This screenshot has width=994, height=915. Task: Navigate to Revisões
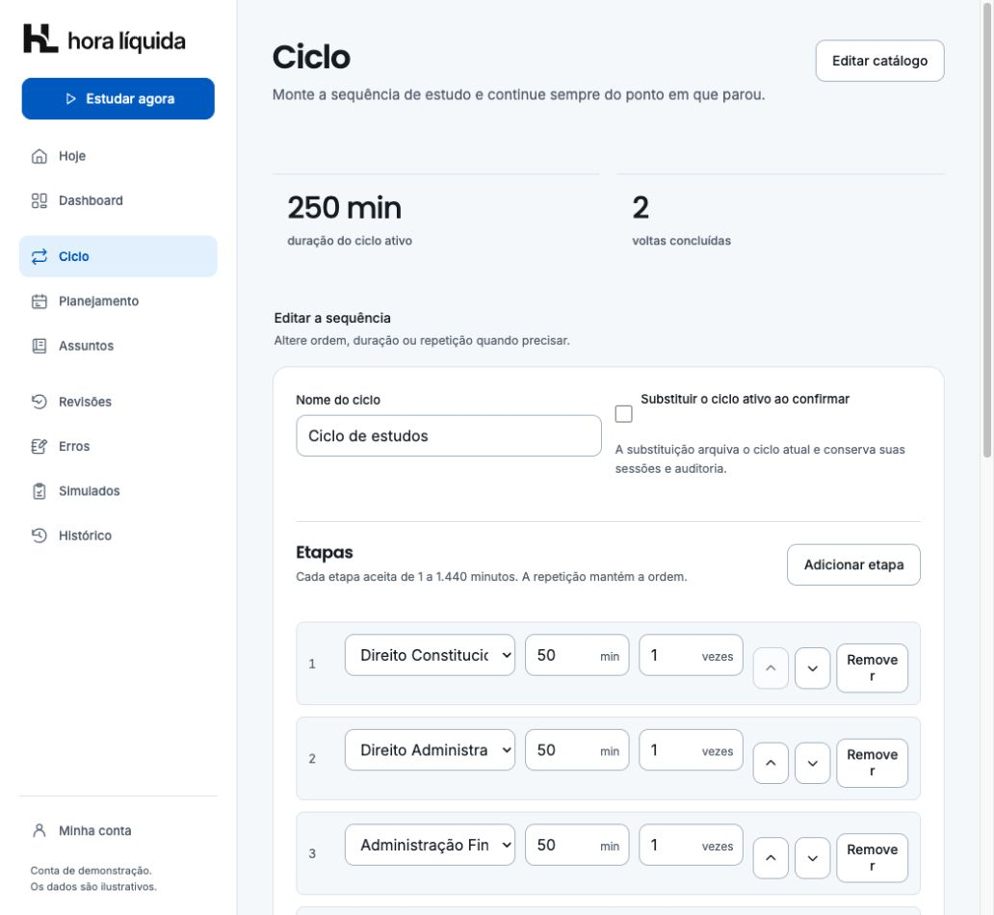click(x=118, y=402)
